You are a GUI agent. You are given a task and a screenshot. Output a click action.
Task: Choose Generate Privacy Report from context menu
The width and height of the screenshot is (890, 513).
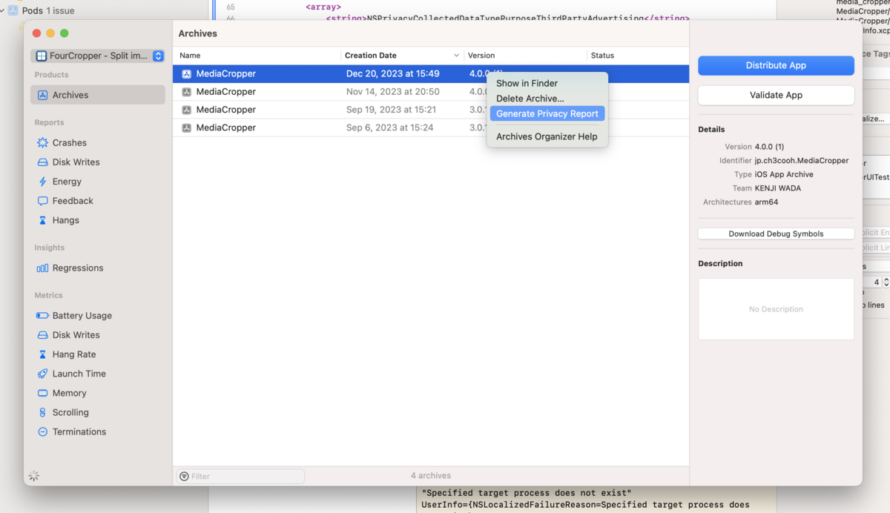tap(547, 114)
